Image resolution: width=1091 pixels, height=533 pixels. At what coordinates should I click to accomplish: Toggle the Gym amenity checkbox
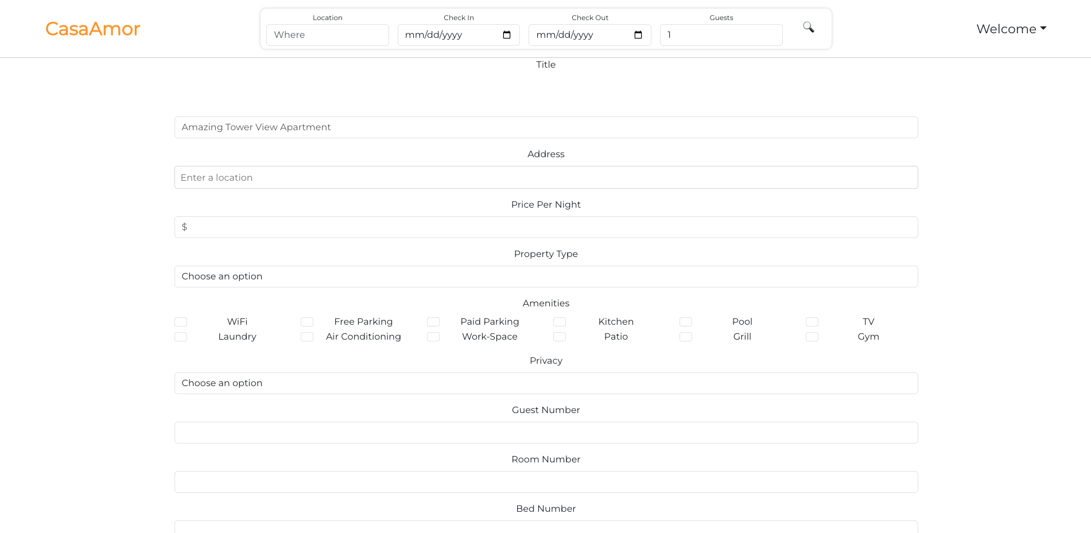812,337
